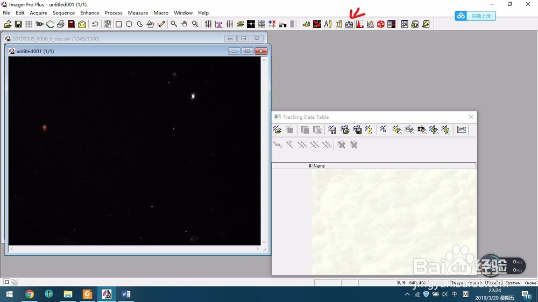
Task: Open the purple histogram contrast enhancement icon
Action: (x=219, y=24)
